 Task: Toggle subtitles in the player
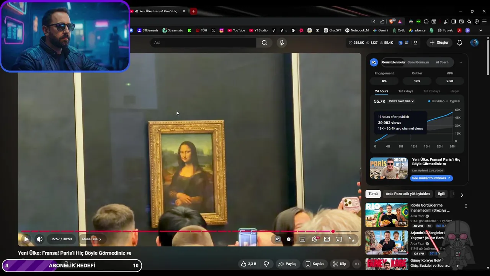pyautogui.click(x=302, y=239)
